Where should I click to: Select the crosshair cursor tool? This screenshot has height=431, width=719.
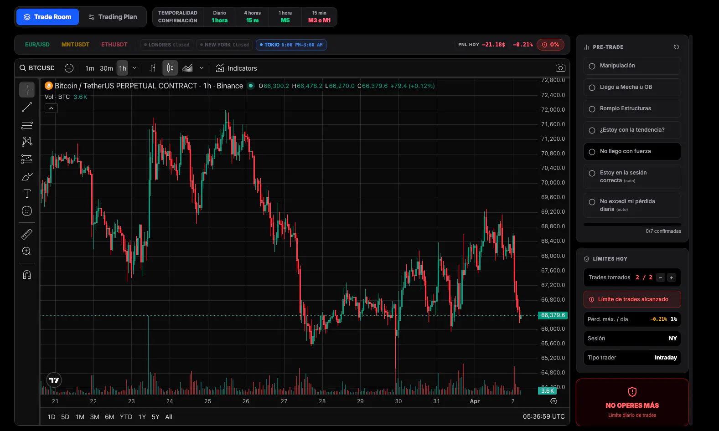point(27,90)
